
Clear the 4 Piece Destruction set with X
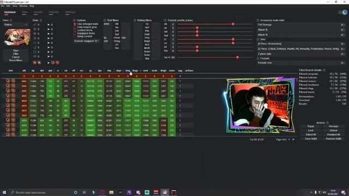342,44
